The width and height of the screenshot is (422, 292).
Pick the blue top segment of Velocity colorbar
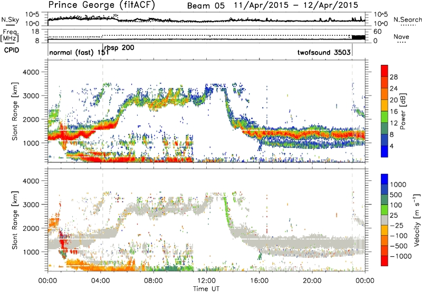coord(385,179)
